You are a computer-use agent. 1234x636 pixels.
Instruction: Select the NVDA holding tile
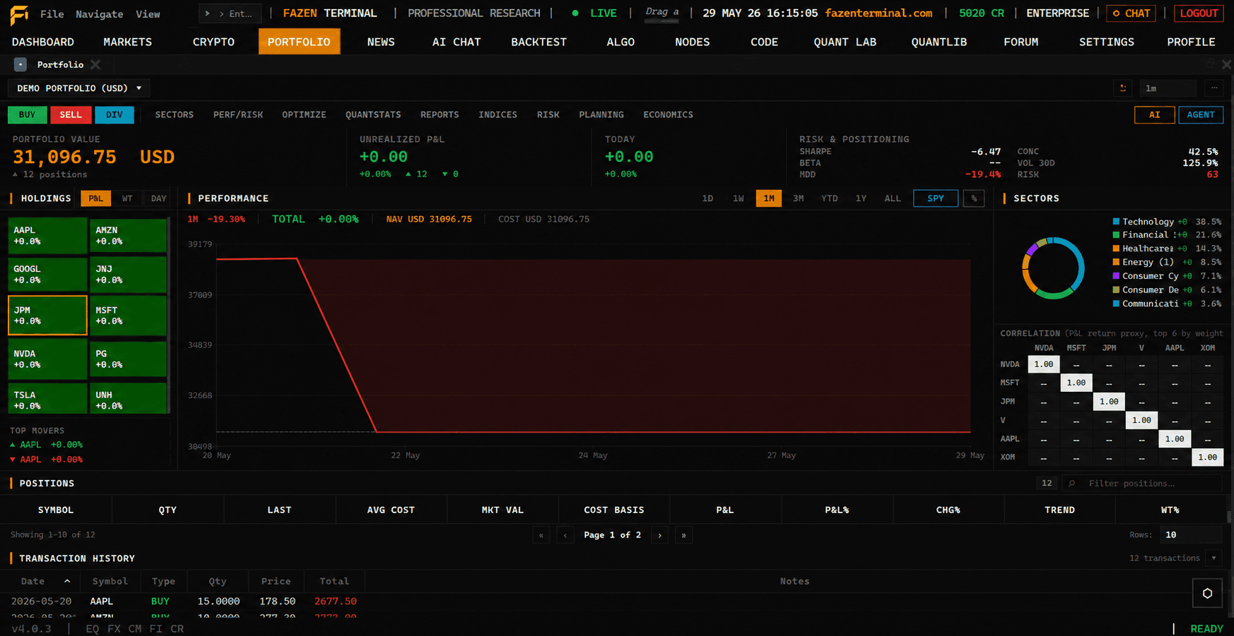point(47,359)
